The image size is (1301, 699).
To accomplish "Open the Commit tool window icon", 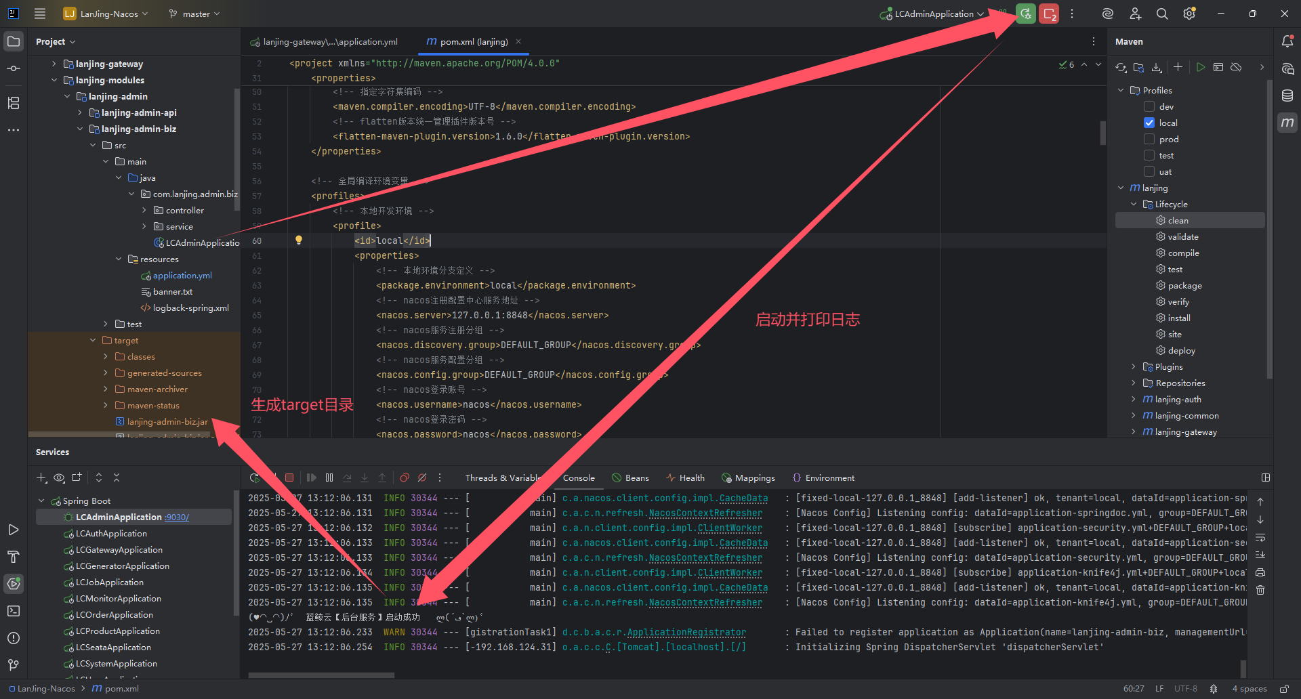I will pyautogui.click(x=14, y=68).
